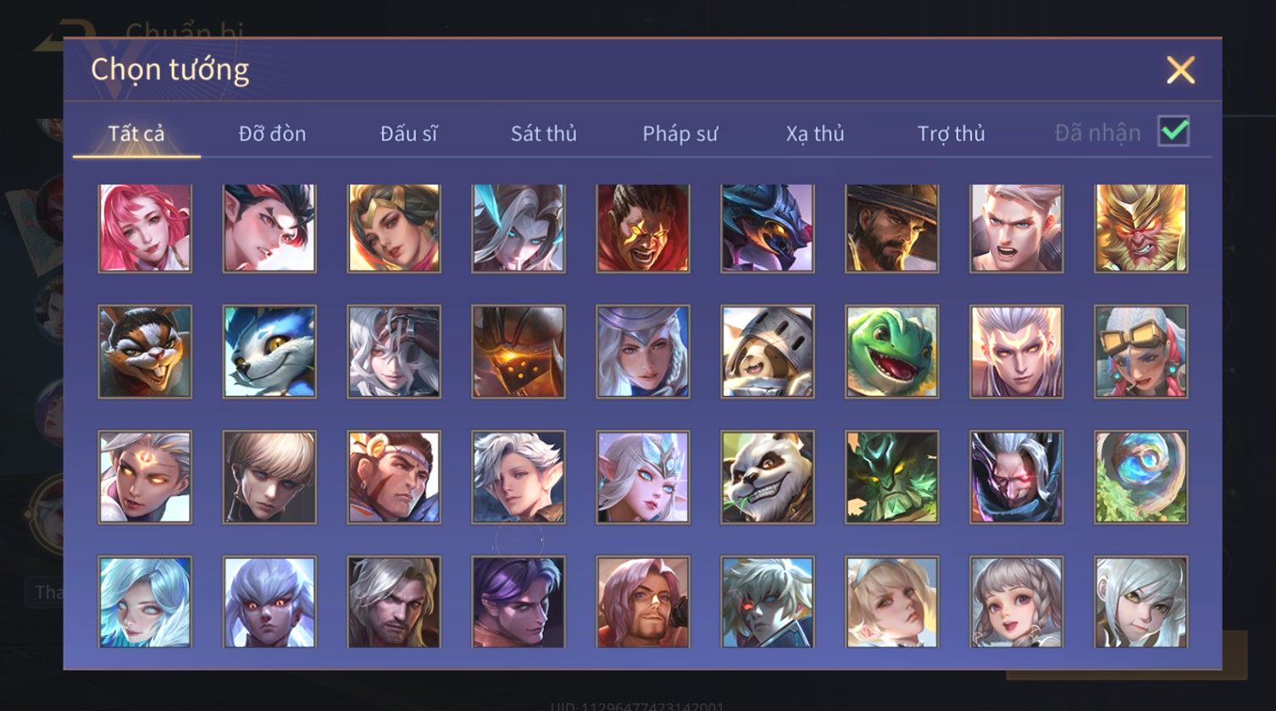Select the goggles-wearing pink-braids hero
1276x711 pixels.
click(x=1140, y=351)
